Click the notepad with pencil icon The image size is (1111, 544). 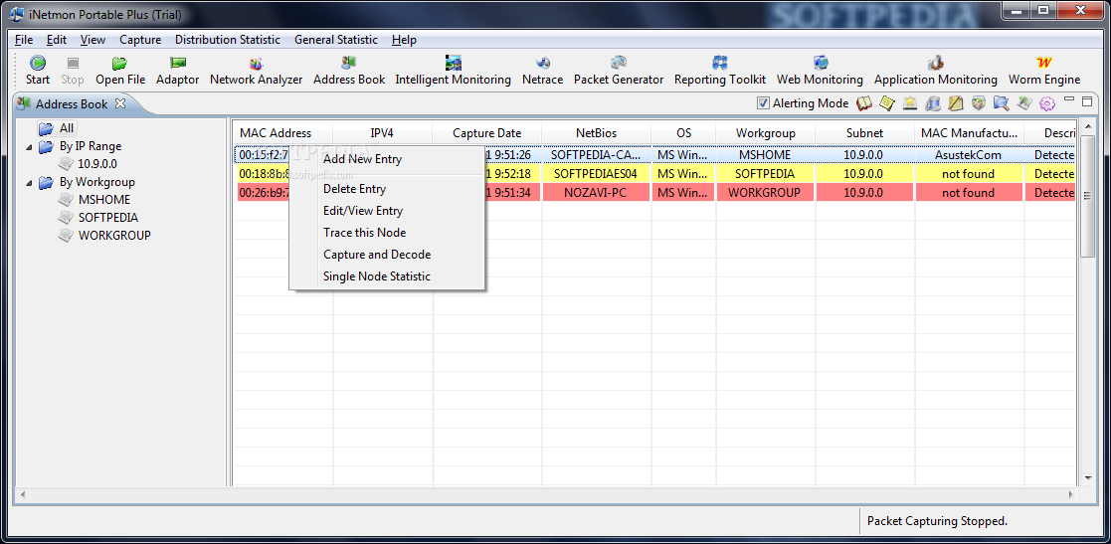[x=956, y=103]
